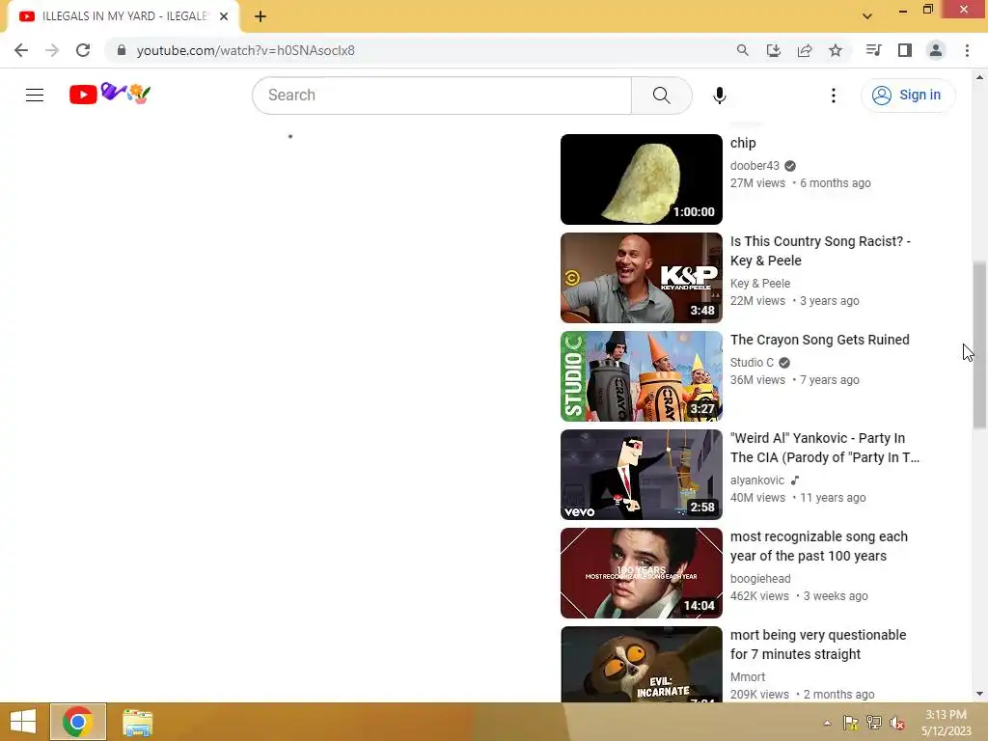Click the Sign in button
This screenshot has height=741, width=988.
point(907,96)
